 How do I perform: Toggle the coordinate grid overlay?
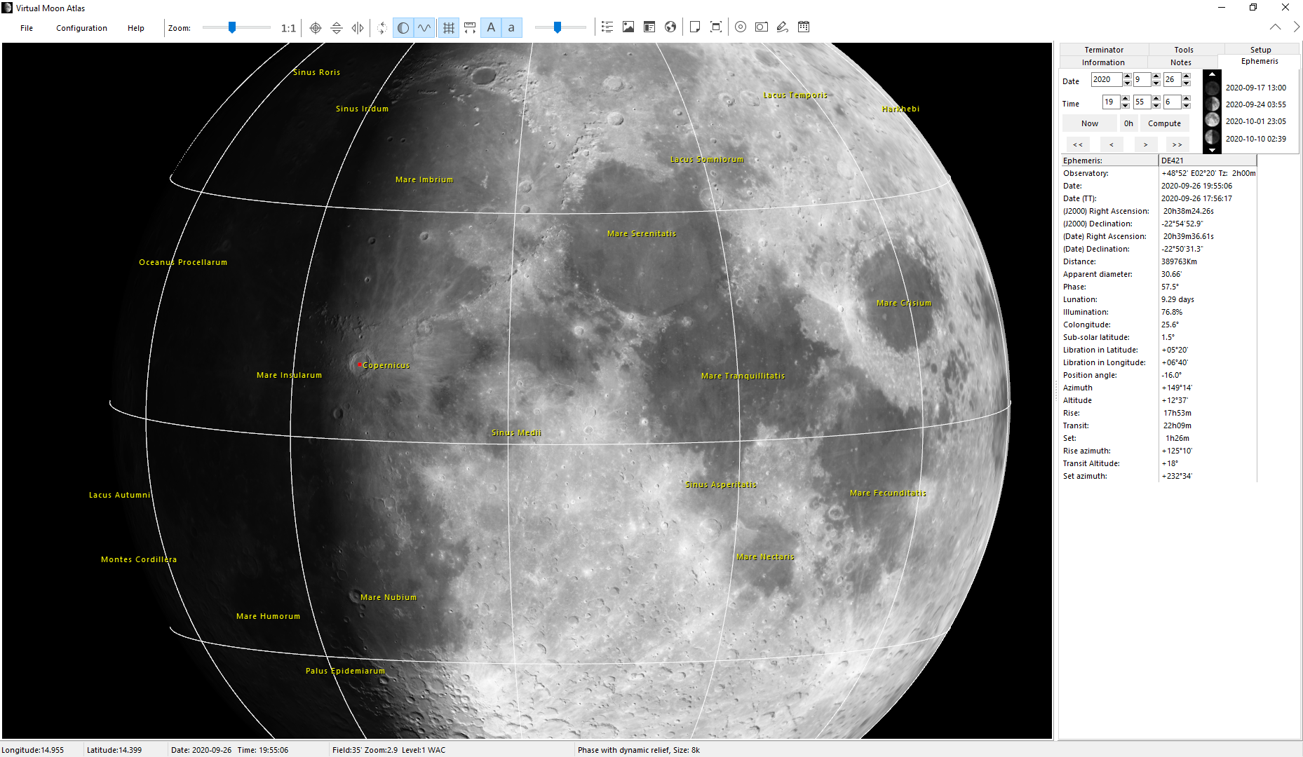pos(449,28)
